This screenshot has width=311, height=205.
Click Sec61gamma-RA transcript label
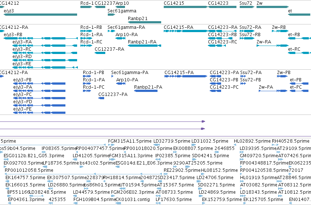[126, 27]
